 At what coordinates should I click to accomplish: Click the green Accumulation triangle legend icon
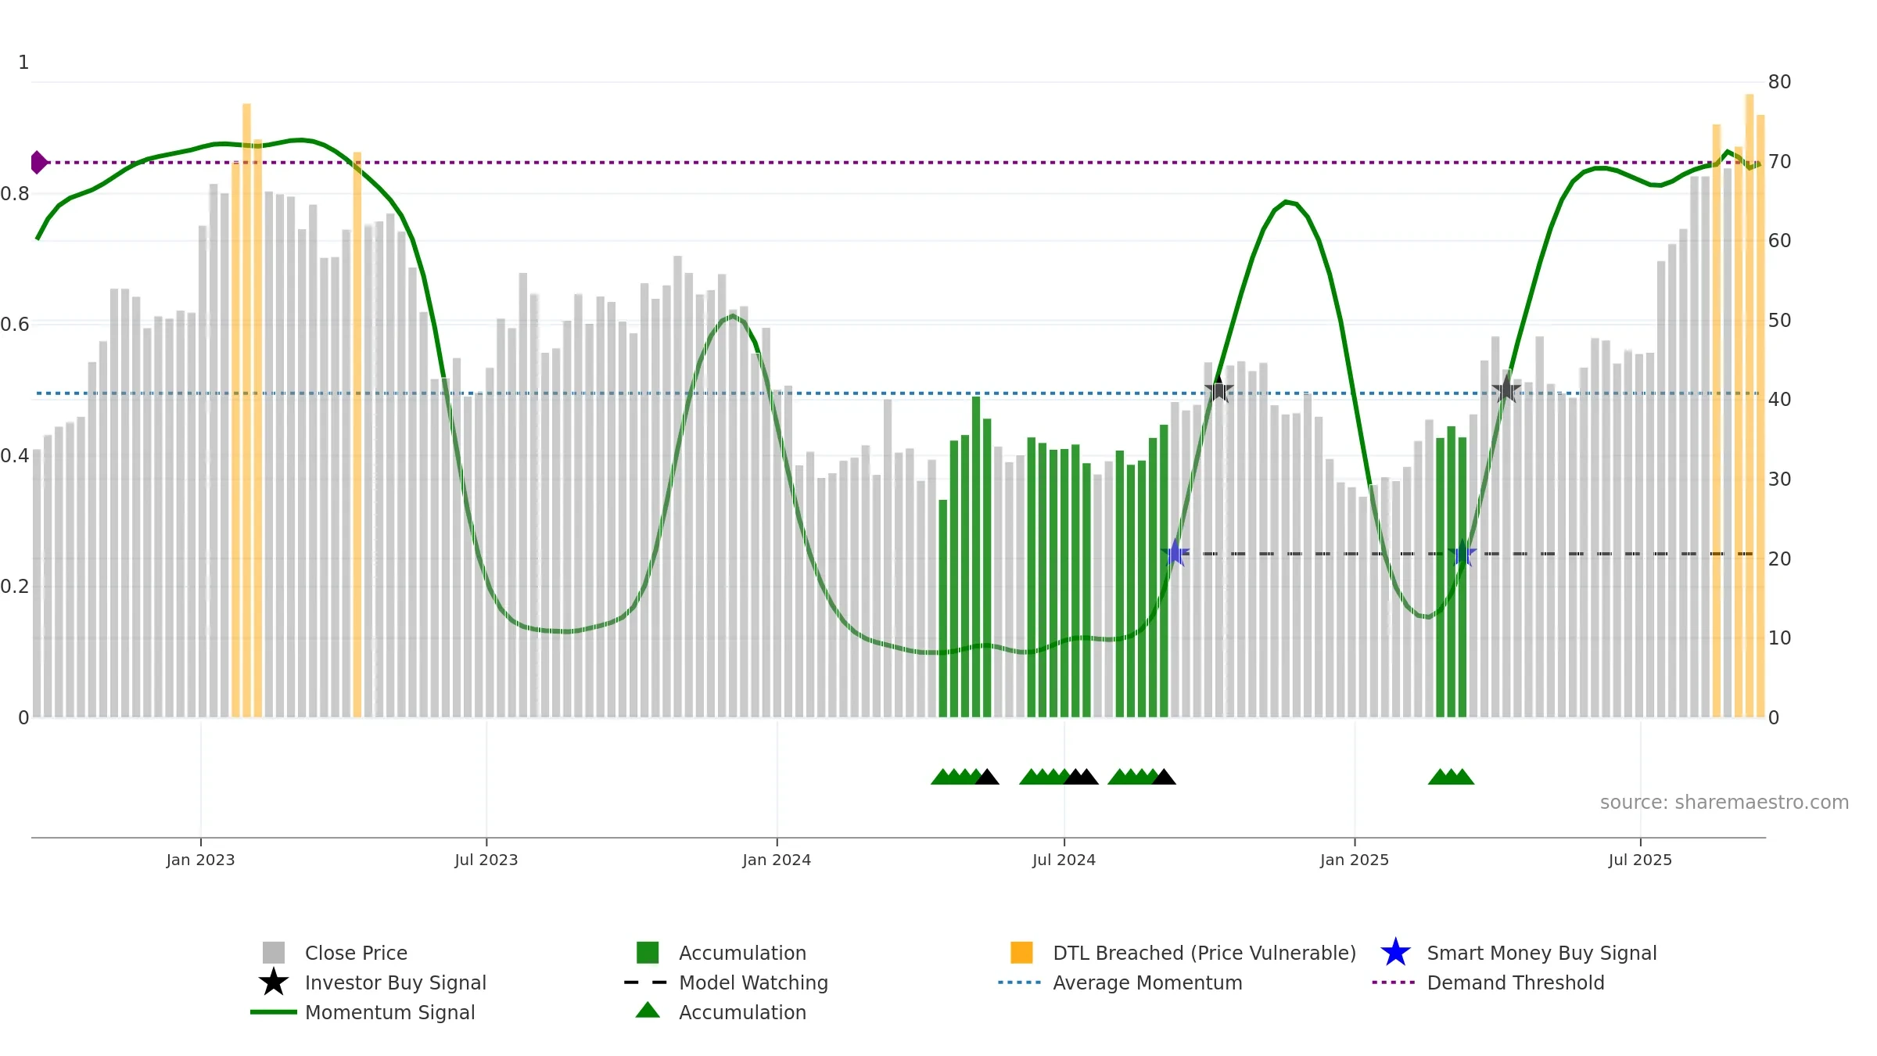(x=648, y=1010)
